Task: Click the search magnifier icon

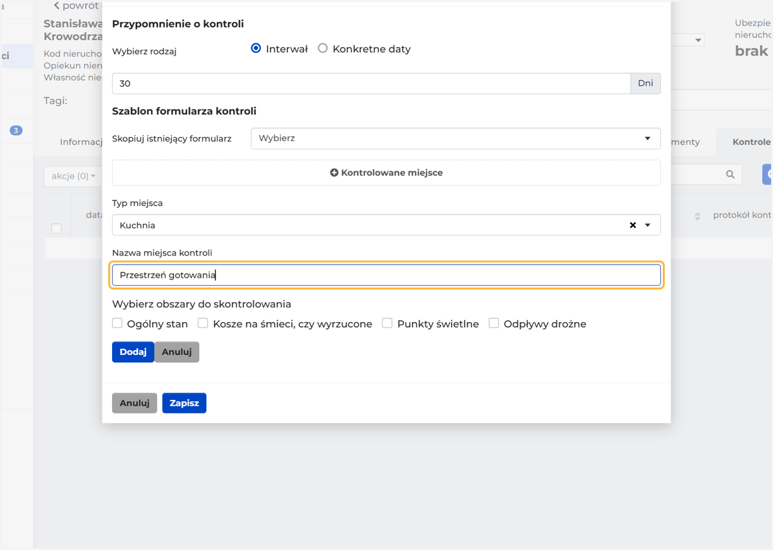Action: click(x=730, y=174)
